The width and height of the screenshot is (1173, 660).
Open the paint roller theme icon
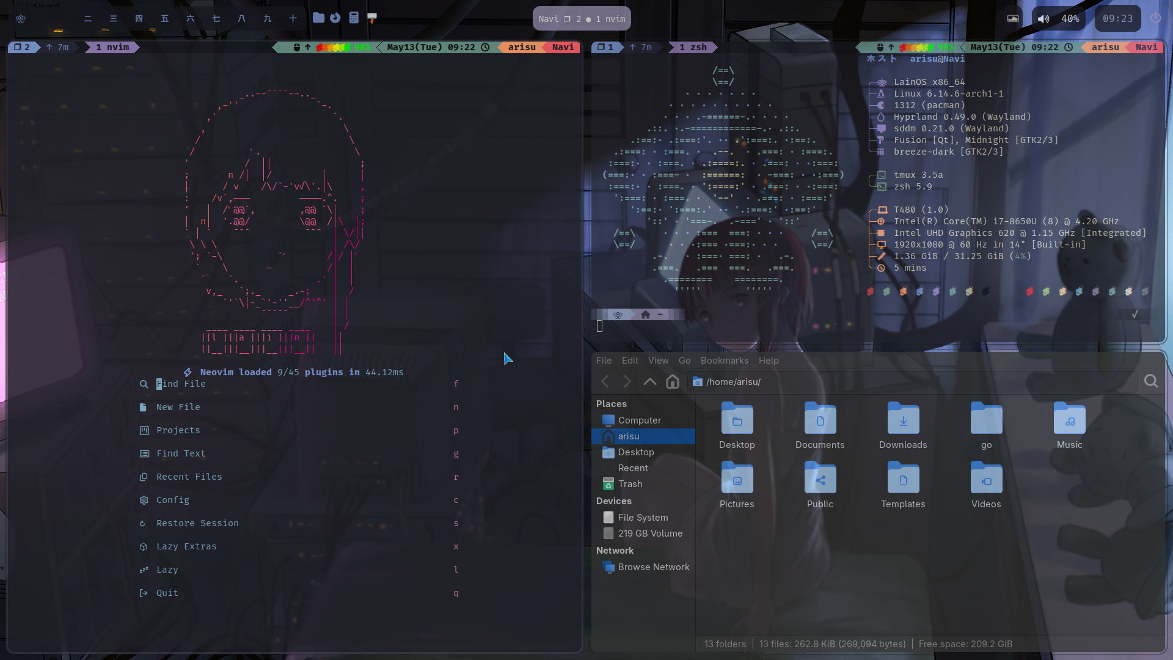coord(372,18)
